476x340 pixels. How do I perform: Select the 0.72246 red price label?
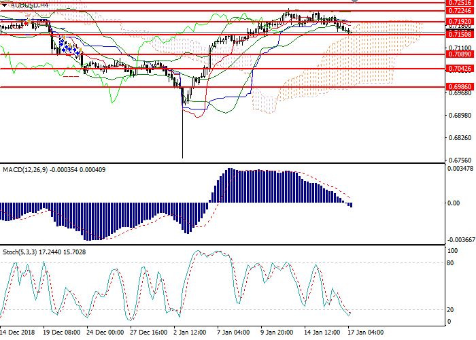coord(458,11)
